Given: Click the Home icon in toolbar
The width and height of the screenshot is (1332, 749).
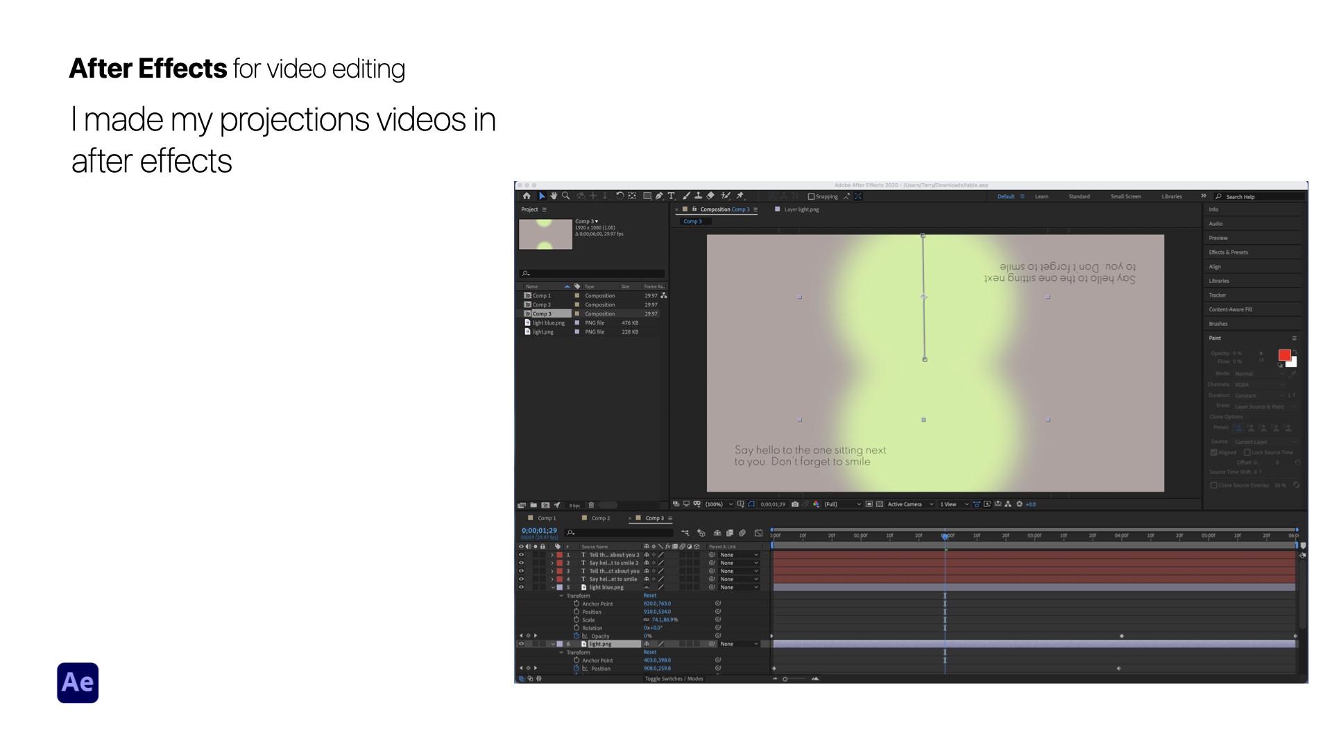Looking at the screenshot, I should (x=527, y=196).
